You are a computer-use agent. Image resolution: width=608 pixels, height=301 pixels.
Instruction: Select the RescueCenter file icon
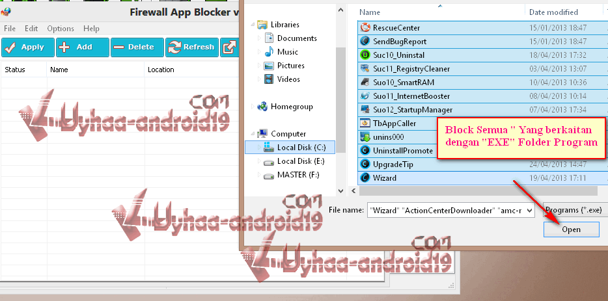(x=365, y=28)
